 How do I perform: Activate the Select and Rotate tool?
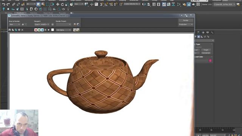click(x=62, y=4)
